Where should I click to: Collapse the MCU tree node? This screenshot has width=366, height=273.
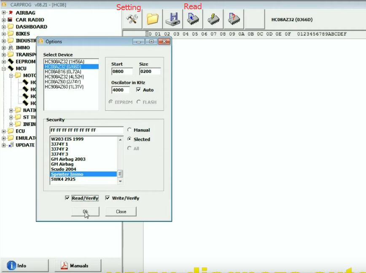coord(4,68)
